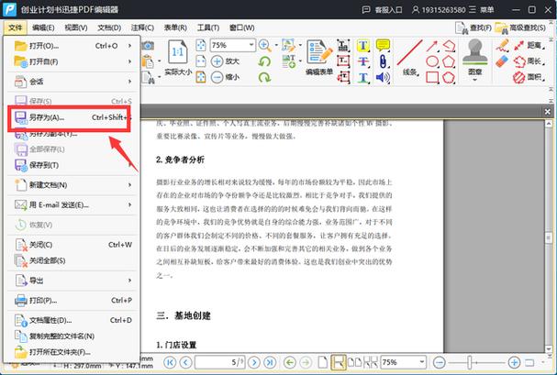Viewport: 557px width, 375px height.
Task: Expand the Open (打开) submenu arrow
Action: (129, 46)
